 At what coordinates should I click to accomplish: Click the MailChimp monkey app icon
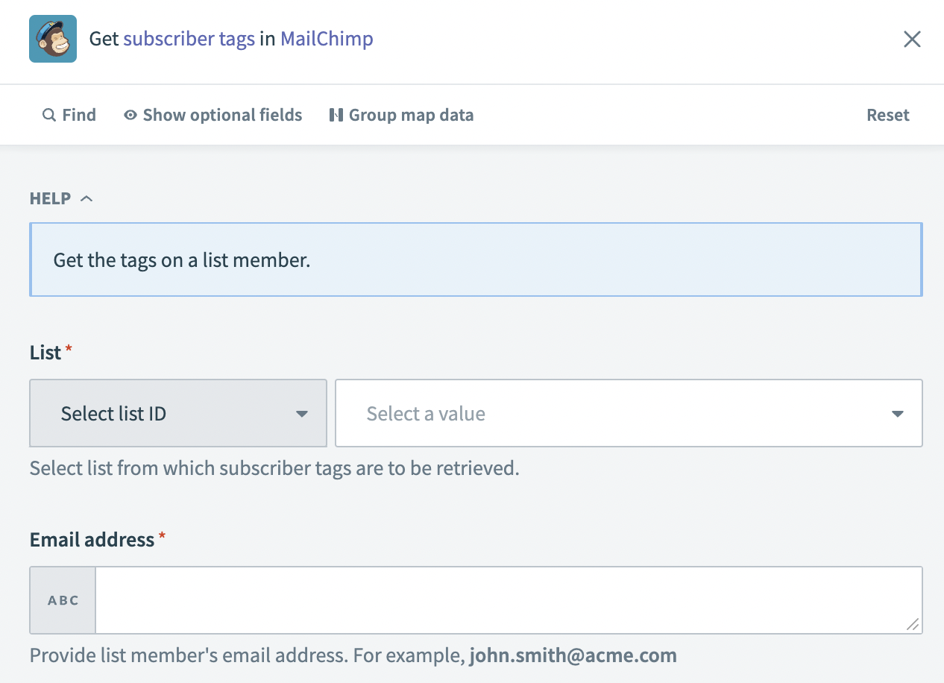point(52,38)
